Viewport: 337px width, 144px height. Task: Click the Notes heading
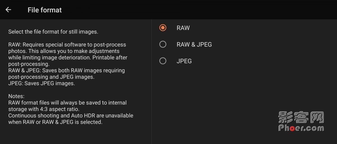pos(16,96)
